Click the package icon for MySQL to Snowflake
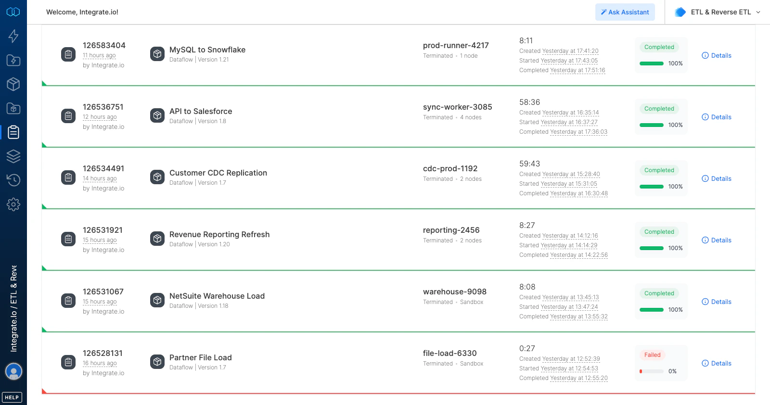This screenshot has height=405, width=770. click(x=157, y=54)
